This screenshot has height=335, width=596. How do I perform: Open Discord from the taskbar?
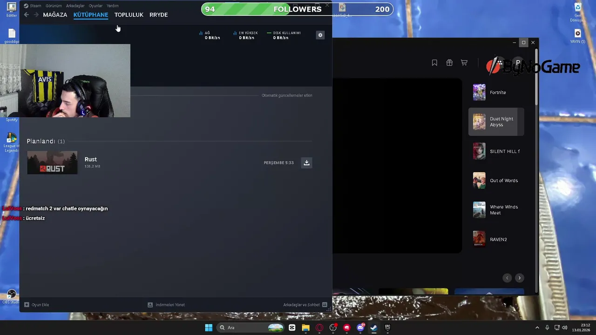360,328
